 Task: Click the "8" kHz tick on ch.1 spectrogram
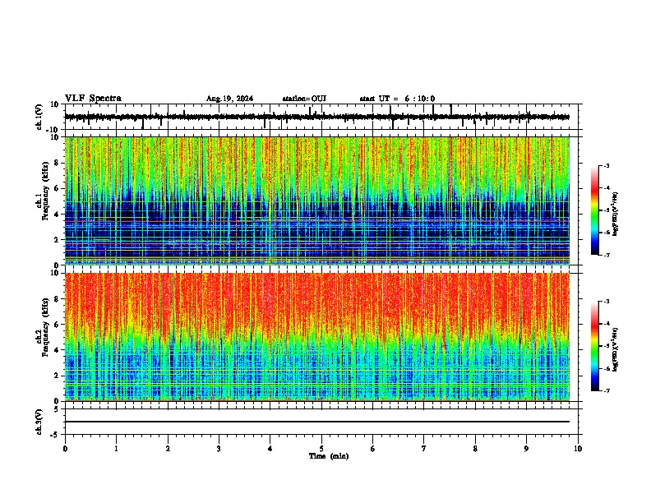(58, 163)
